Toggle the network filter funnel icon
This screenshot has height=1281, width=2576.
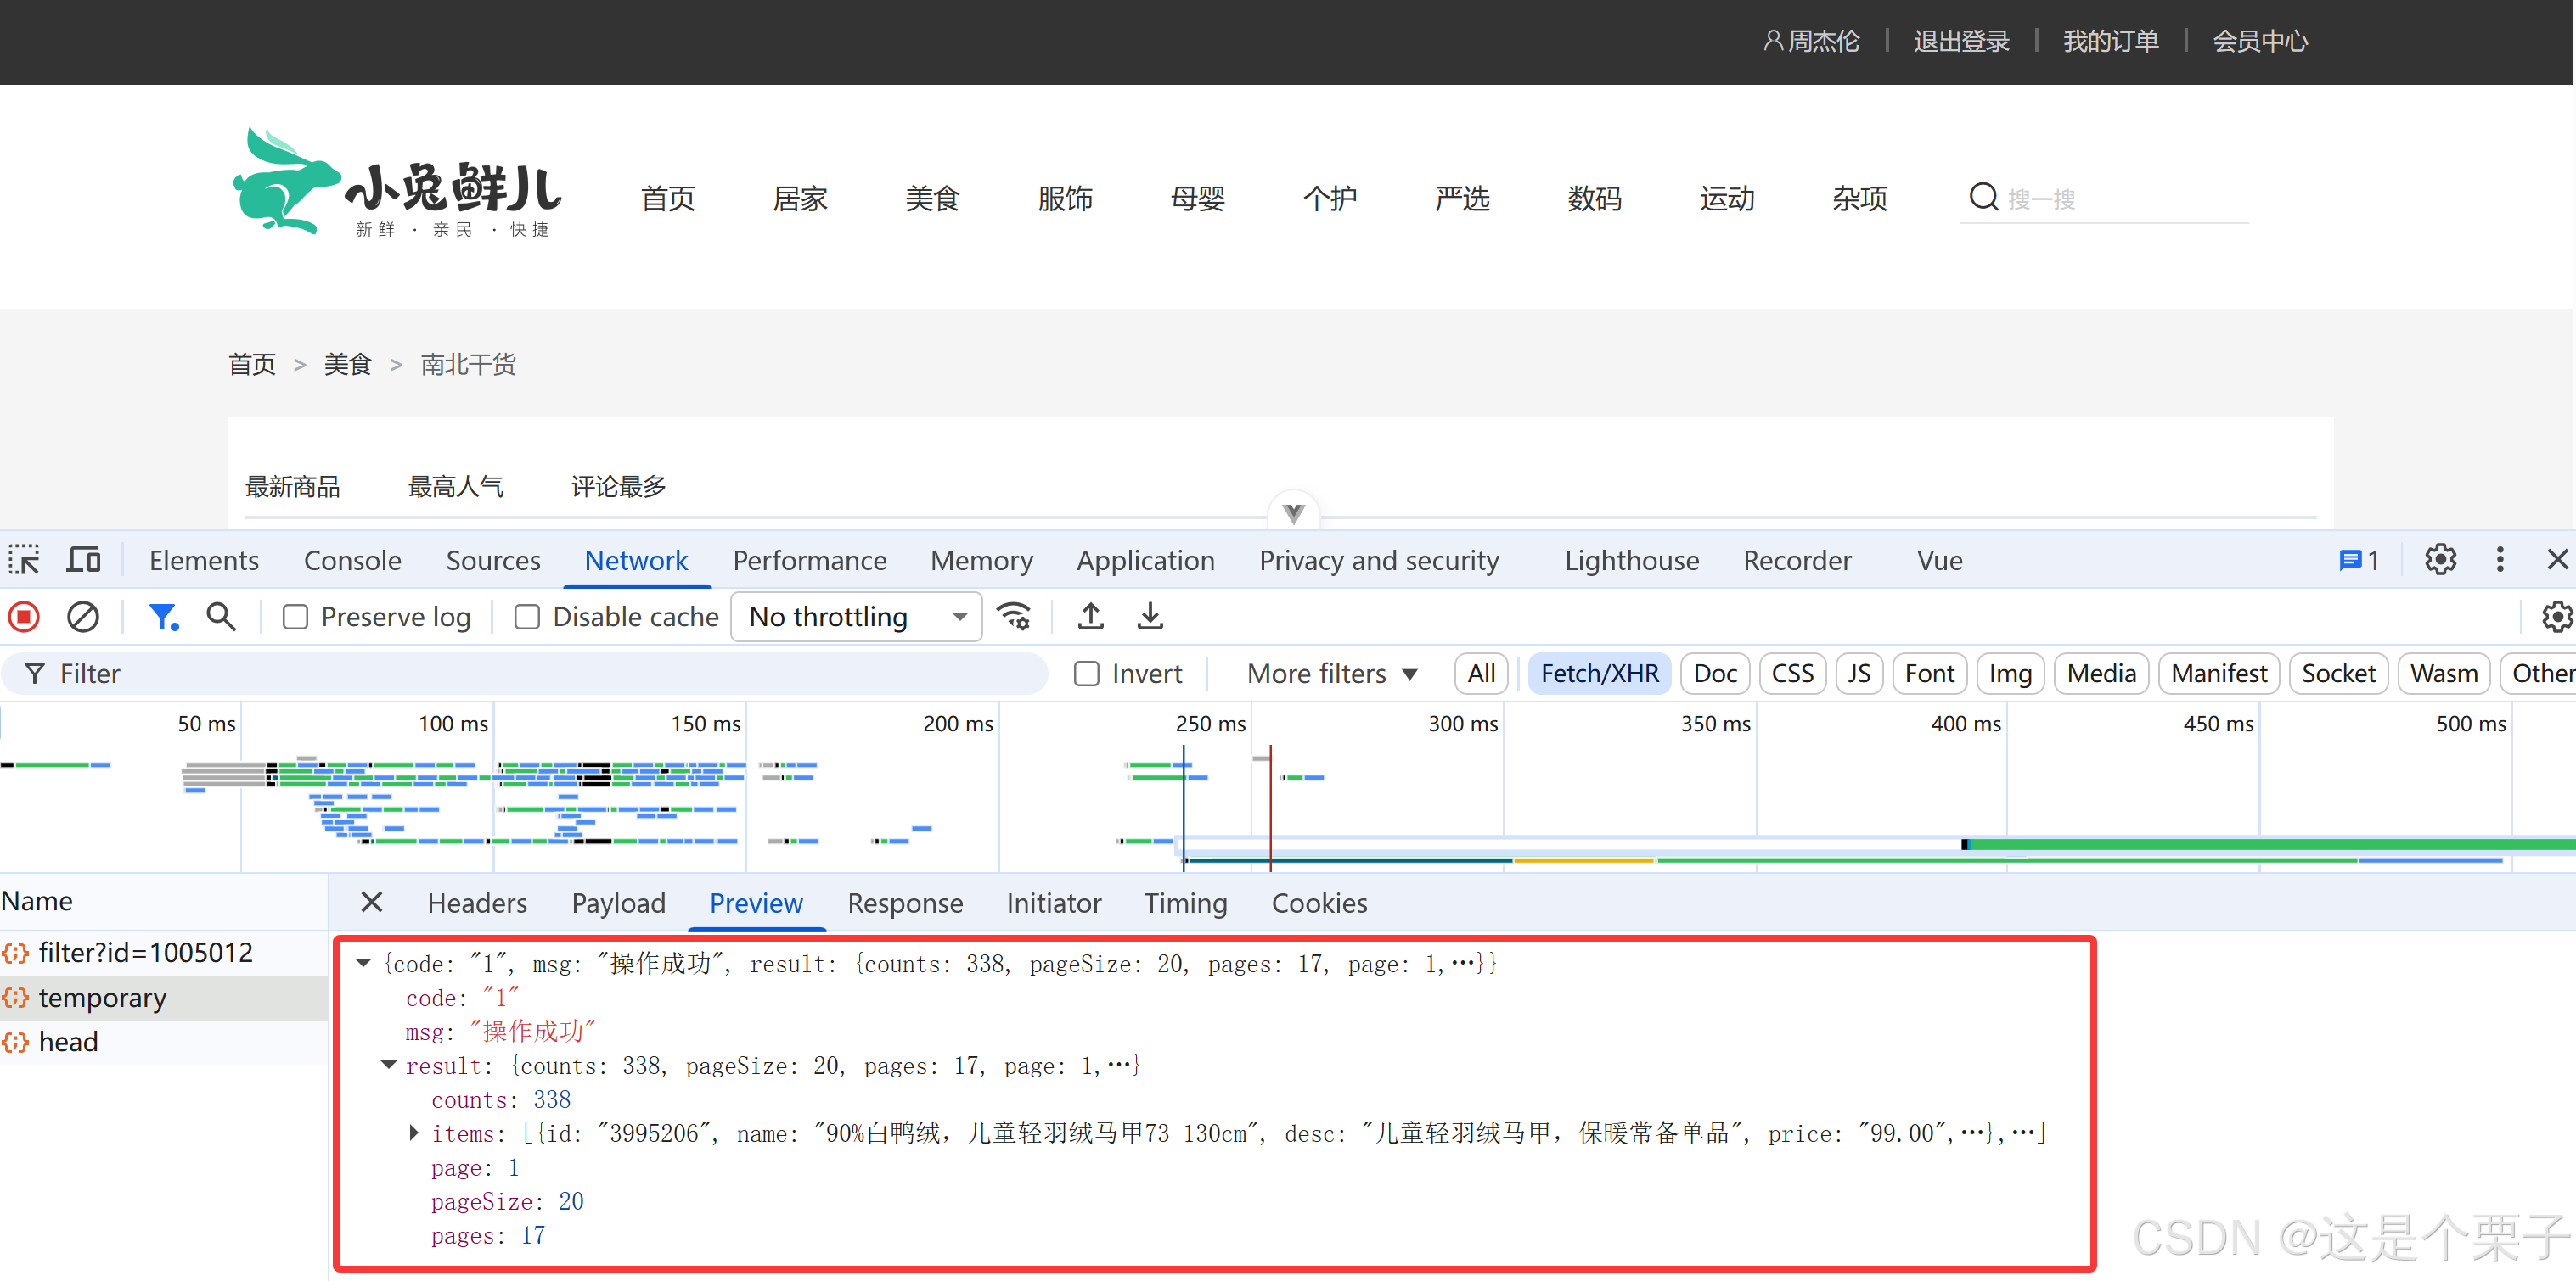coord(162,617)
